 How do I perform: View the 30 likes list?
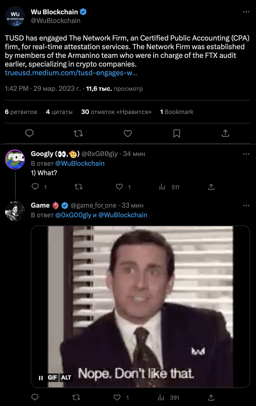[x=116, y=112]
